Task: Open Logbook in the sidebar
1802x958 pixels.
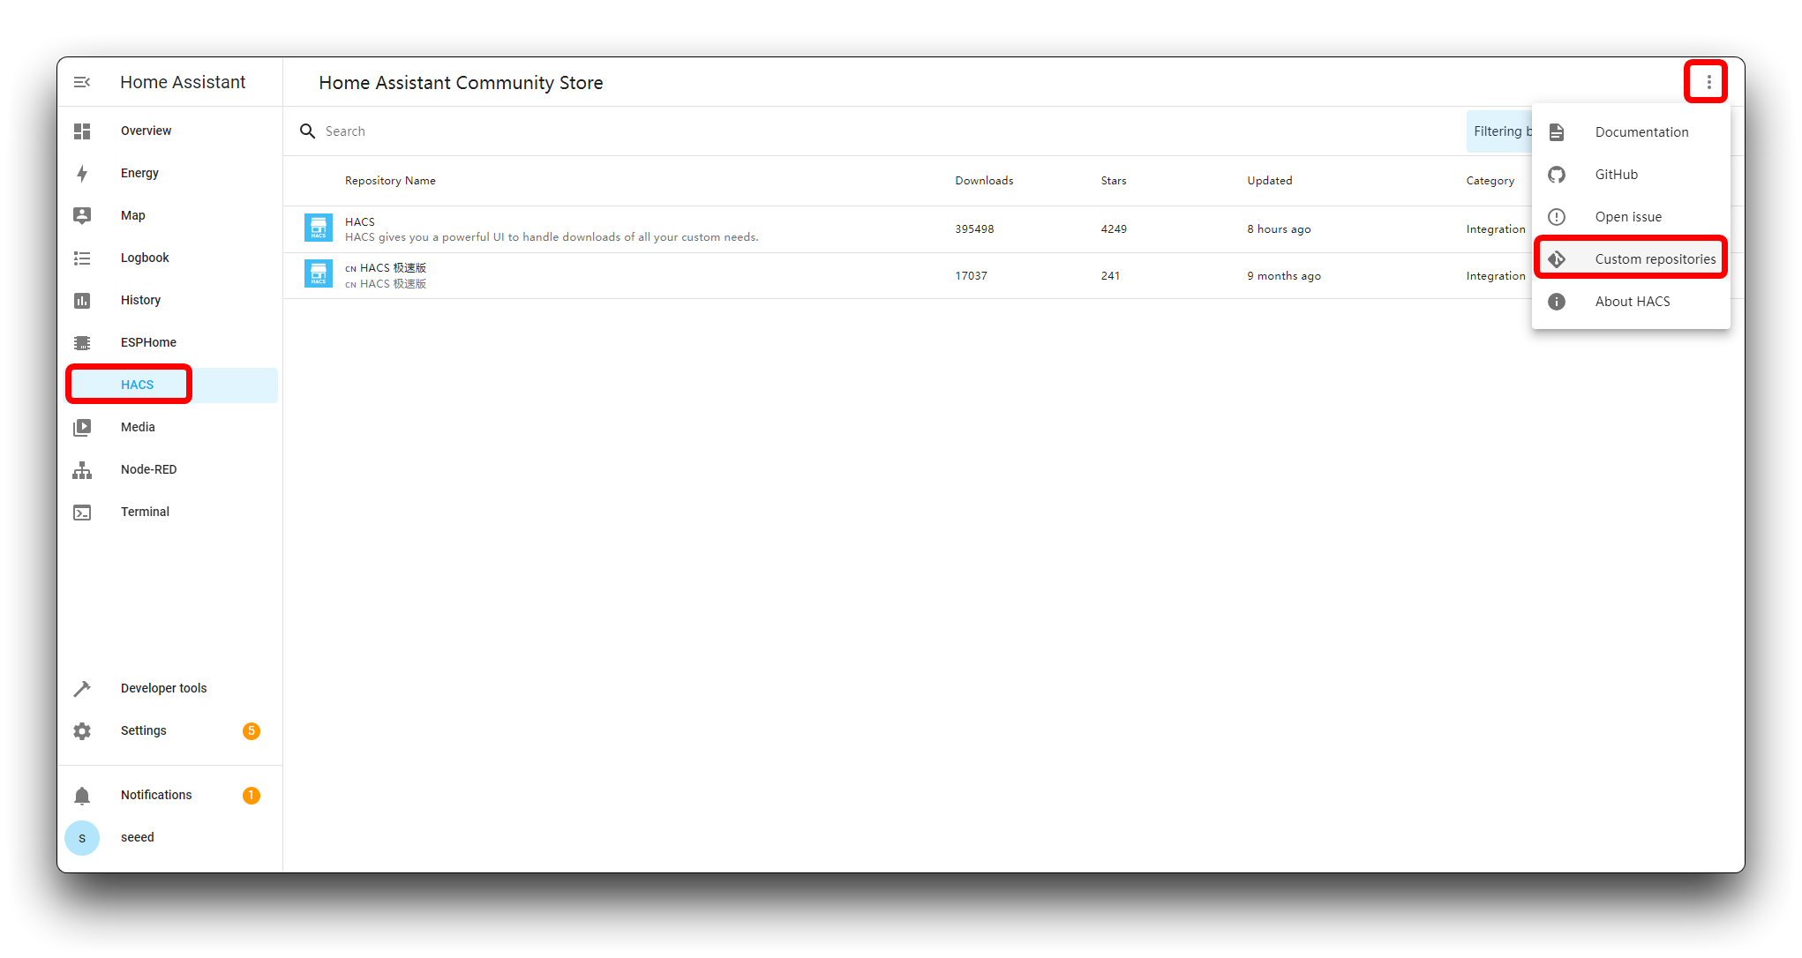Action: (x=171, y=258)
